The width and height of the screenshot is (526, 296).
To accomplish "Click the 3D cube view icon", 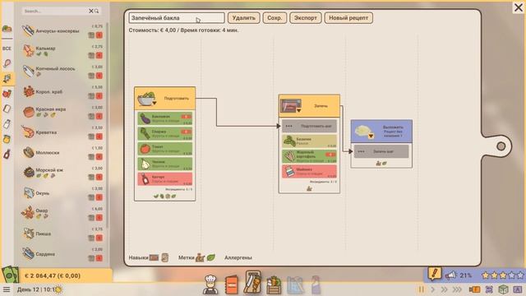I will (503, 289).
